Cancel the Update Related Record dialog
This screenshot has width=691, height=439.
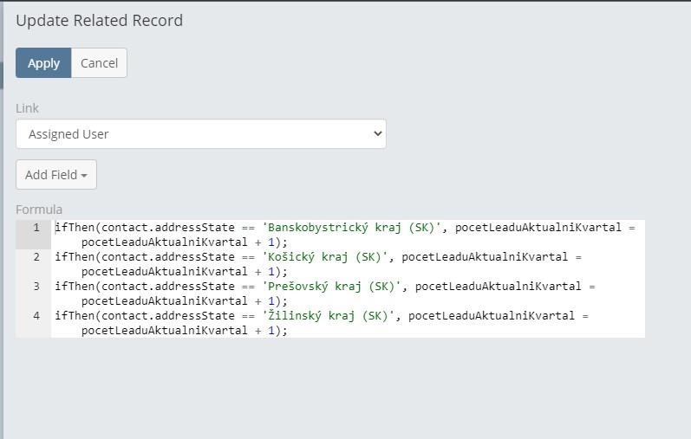(x=99, y=63)
